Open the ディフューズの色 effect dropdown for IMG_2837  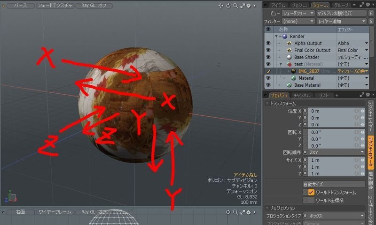coord(367,71)
